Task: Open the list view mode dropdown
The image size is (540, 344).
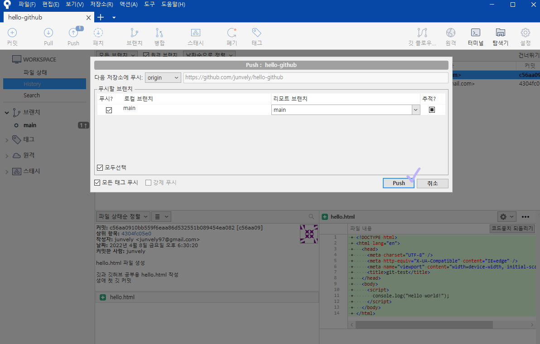Action: [x=161, y=216]
